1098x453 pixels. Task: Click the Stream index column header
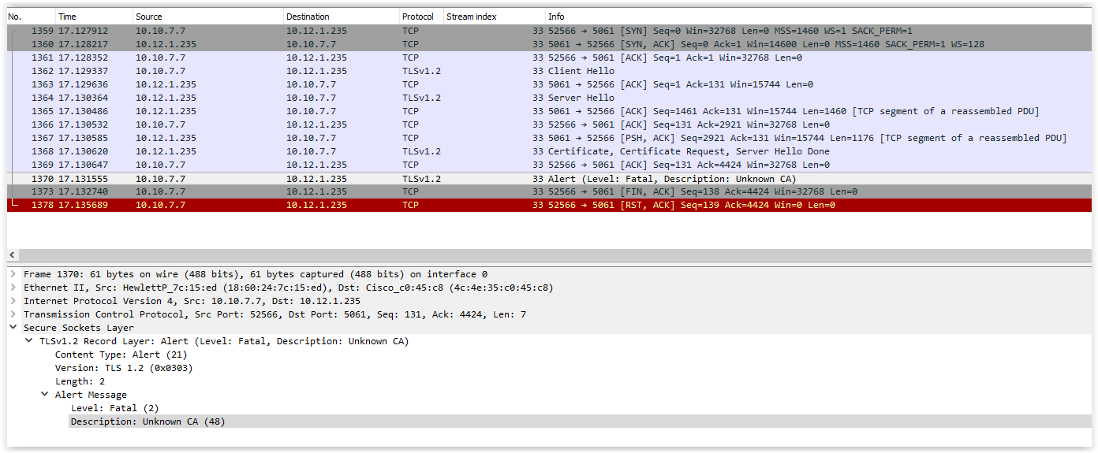pyautogui.click(x=494, y=17)
